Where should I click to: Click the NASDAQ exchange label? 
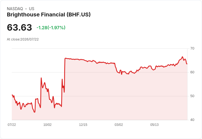pyautogui.click(x=15, y=9)
